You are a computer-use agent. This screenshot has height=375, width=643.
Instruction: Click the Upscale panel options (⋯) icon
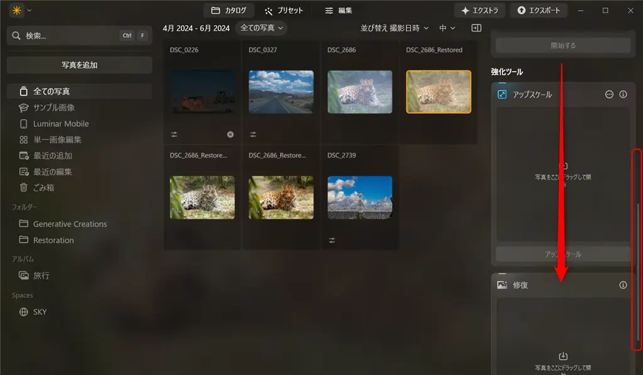[608, 94]
